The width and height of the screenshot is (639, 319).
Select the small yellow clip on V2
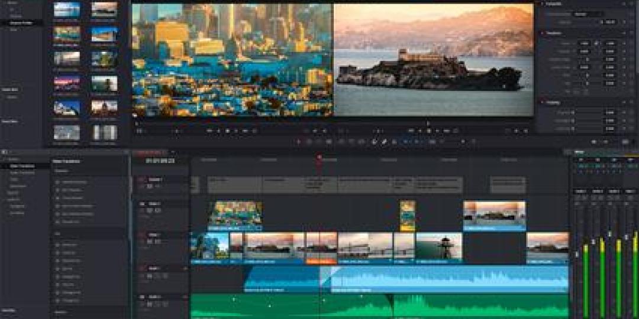408,216
